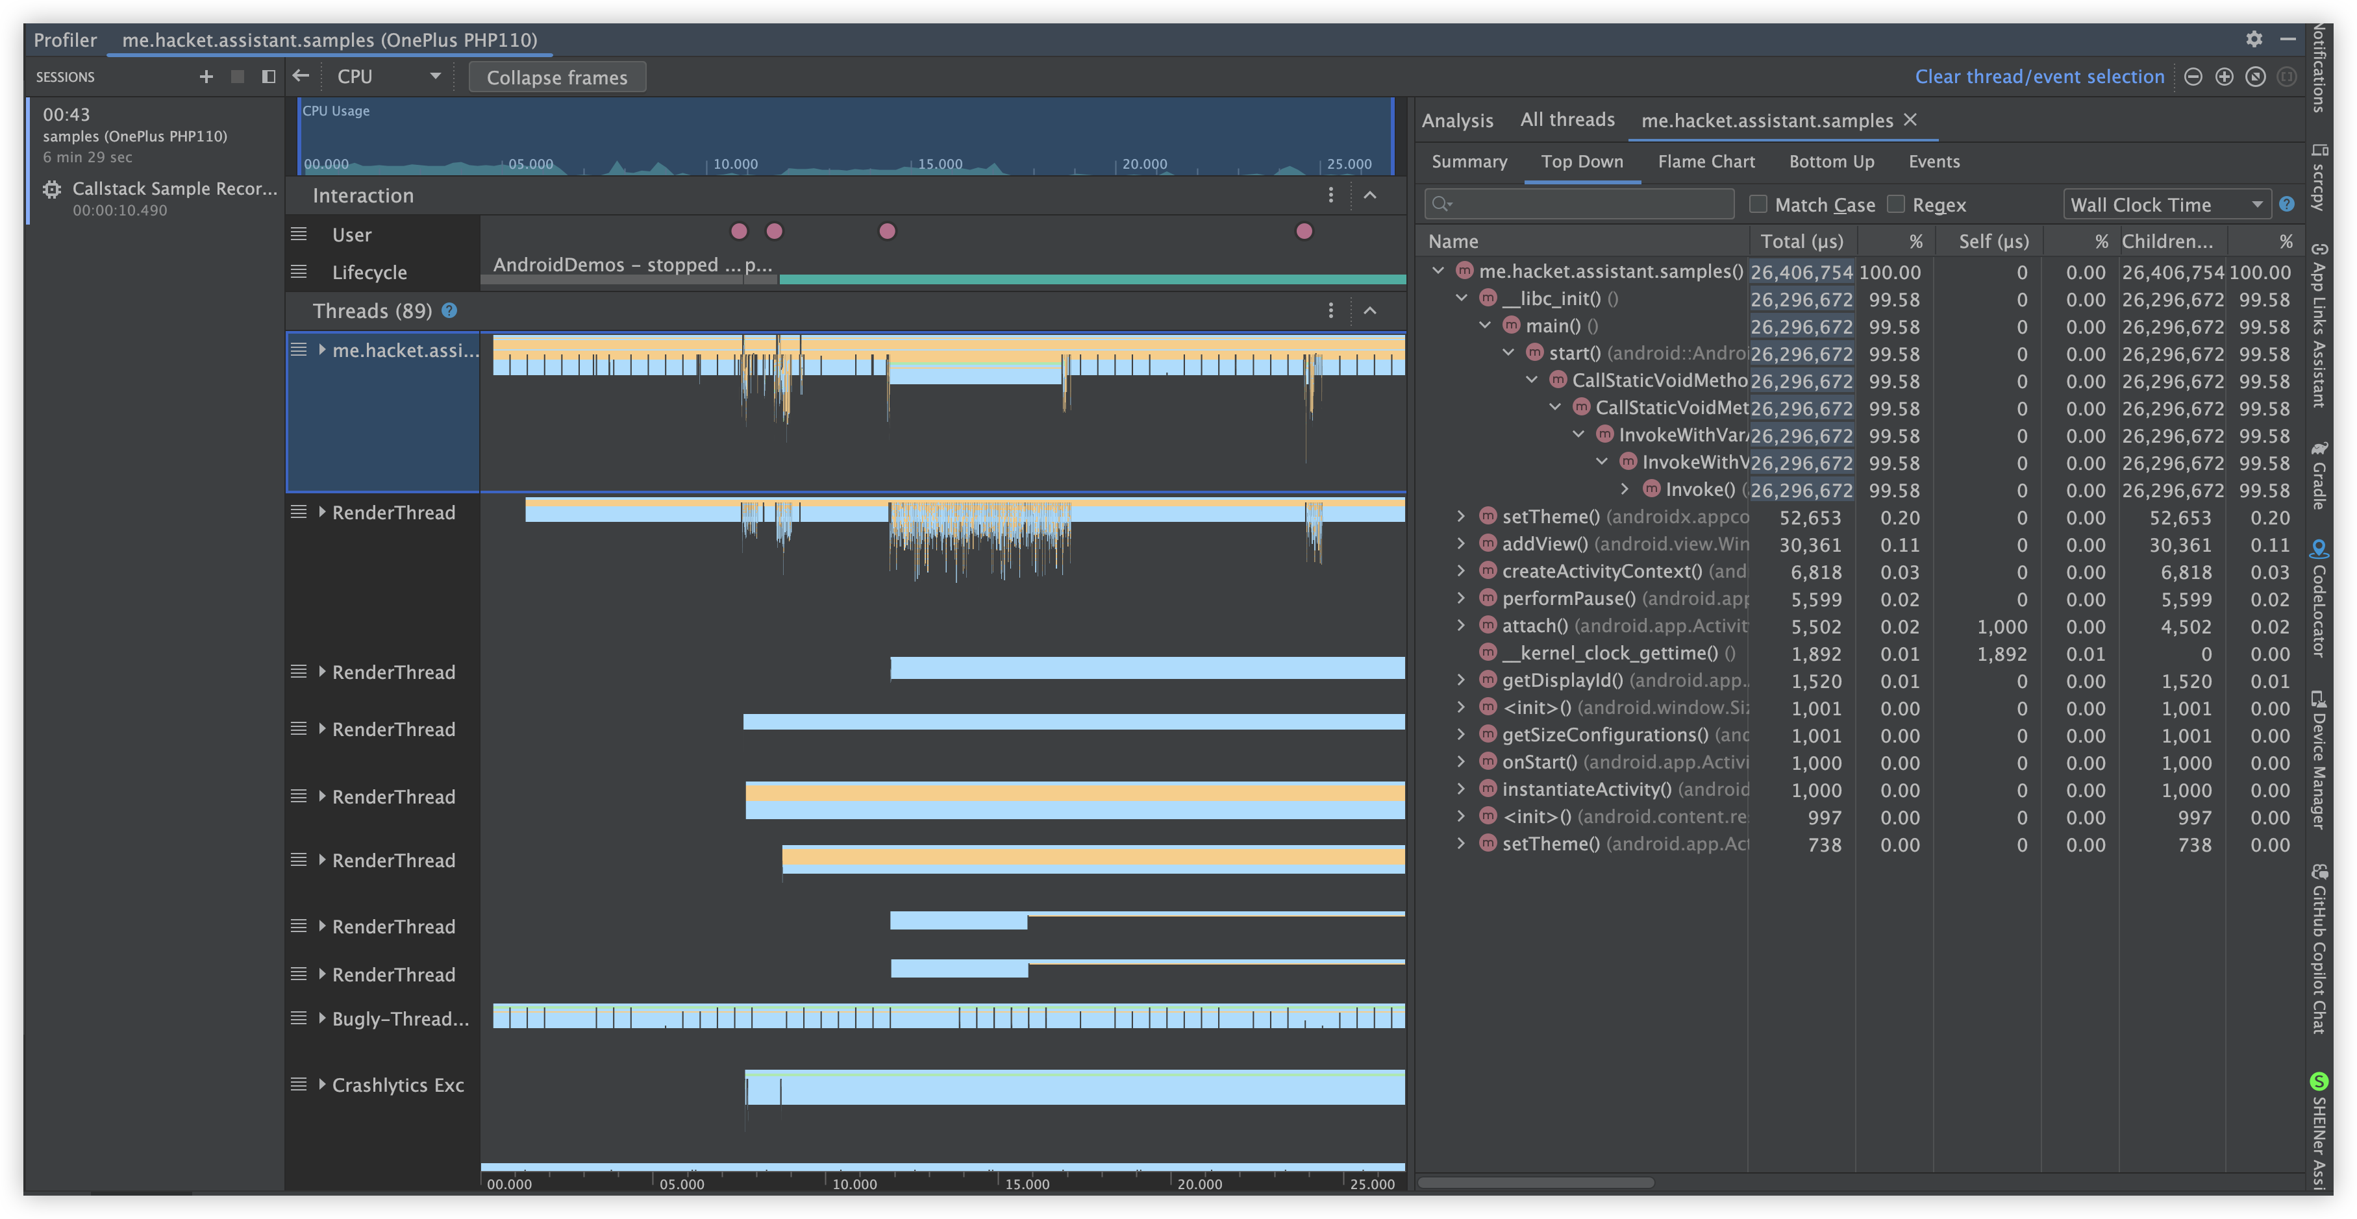Image resolution: width=2357 pixels, height=1219 pixels.
Task: Click the Collapse frames button
Action: pos(556,78)
